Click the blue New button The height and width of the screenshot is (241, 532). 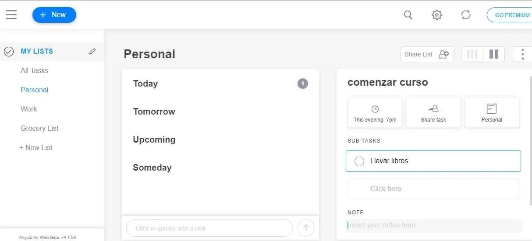click(x=54, y=15)
